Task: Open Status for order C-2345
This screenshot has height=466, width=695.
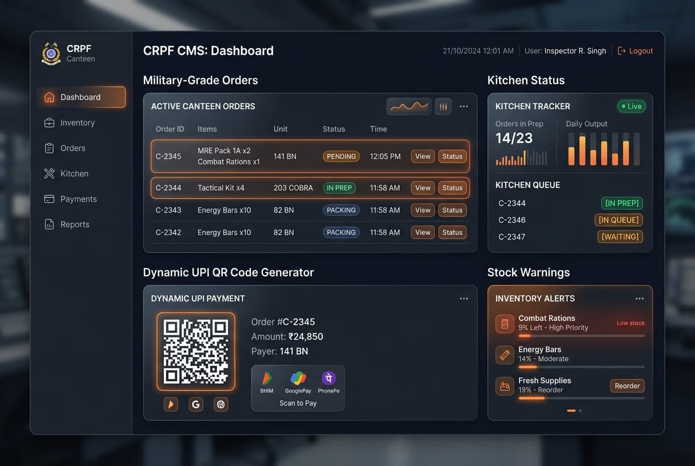Action: point(453,157)
